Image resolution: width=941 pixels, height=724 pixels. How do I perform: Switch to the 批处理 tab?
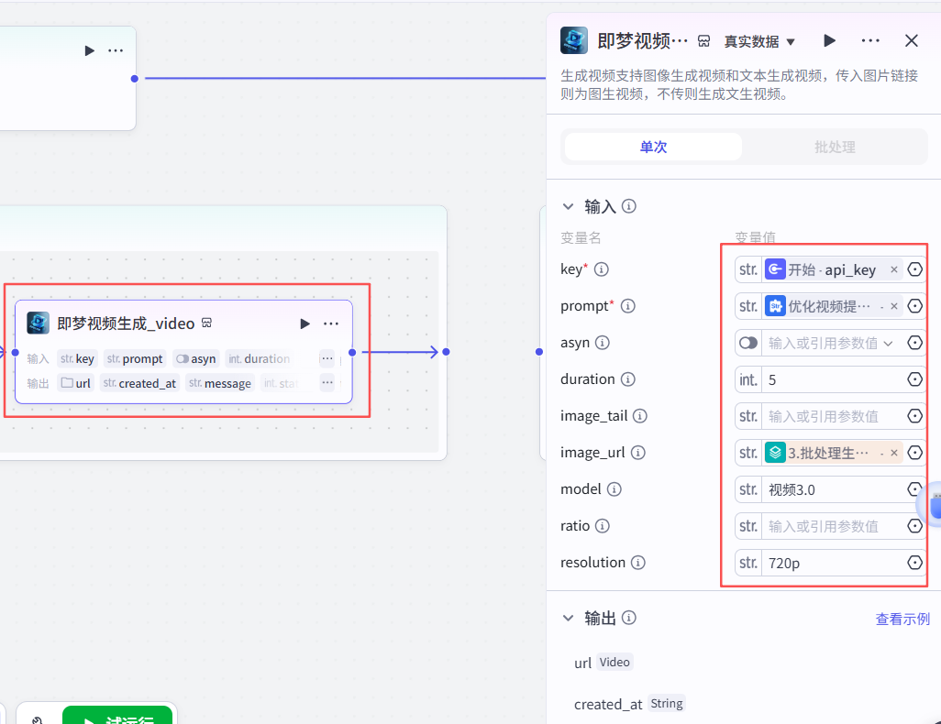click(835, 147)
